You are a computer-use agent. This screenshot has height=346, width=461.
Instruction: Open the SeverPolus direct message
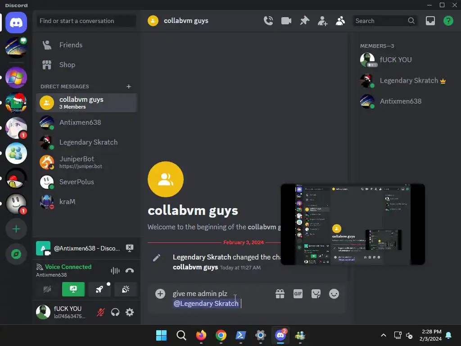point(86,182)
